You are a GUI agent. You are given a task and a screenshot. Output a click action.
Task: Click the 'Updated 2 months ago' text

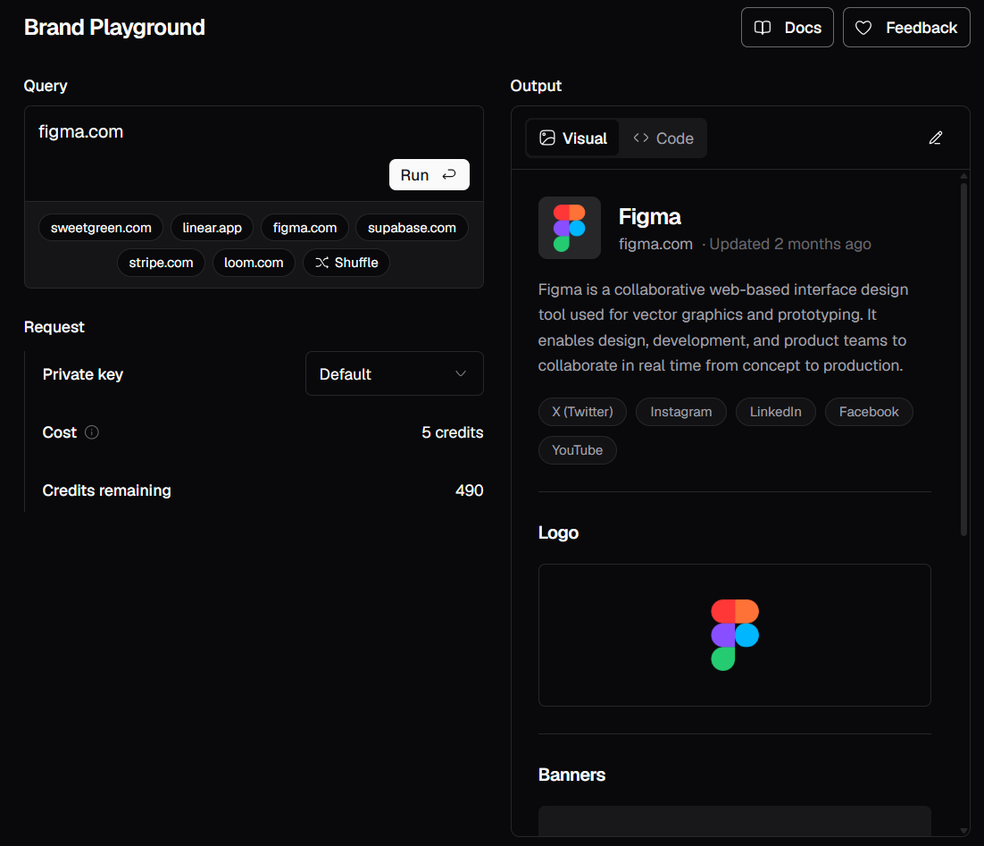[x=790, y=244]
